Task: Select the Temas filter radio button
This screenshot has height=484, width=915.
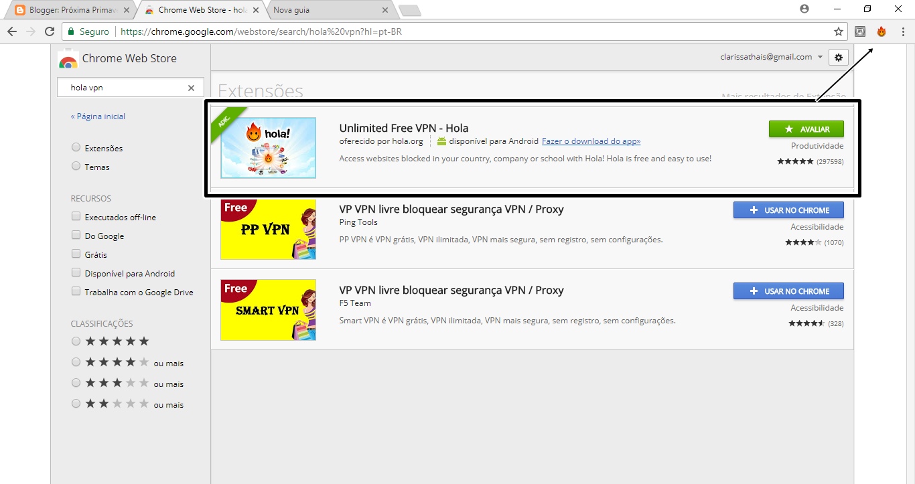Action: (76, 167)
